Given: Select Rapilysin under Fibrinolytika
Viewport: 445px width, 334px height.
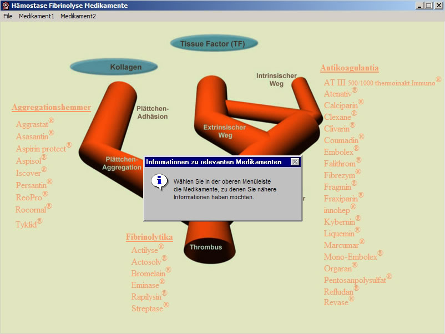Looking at the screenshot, I should coord(149,296).
